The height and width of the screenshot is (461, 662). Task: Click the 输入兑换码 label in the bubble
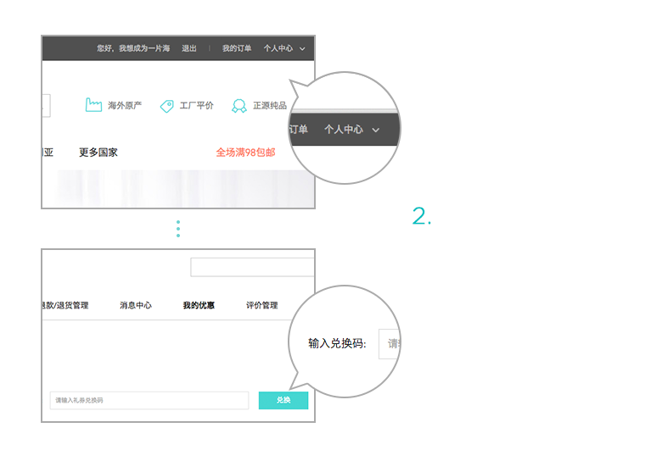(x=337, y=343)
